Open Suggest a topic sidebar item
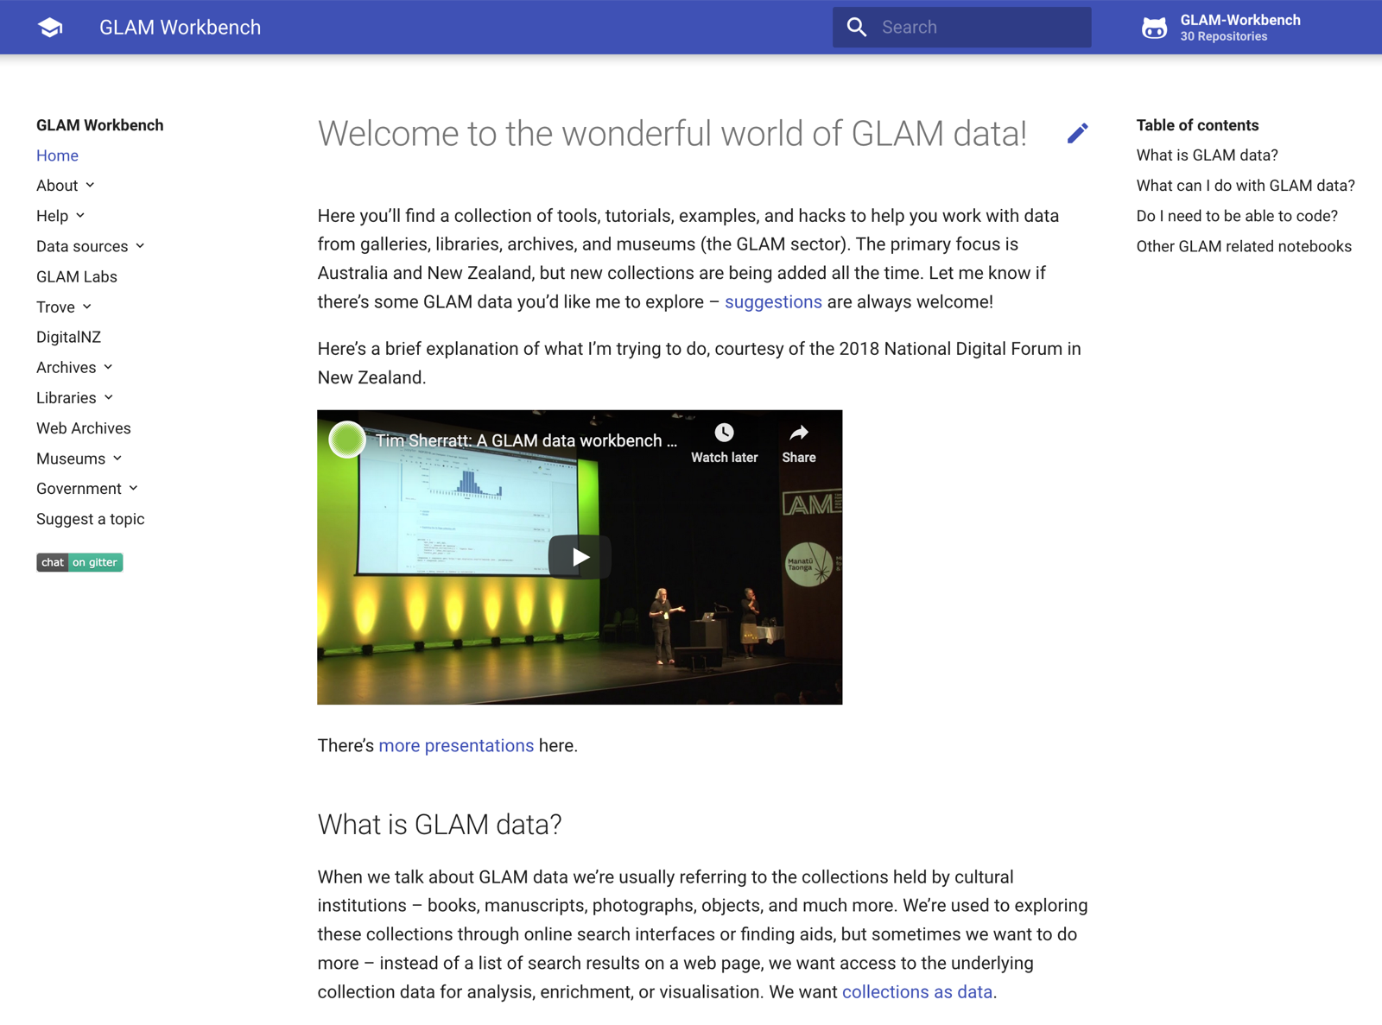The image size is (1382, 1025). (x=91, y=519)
